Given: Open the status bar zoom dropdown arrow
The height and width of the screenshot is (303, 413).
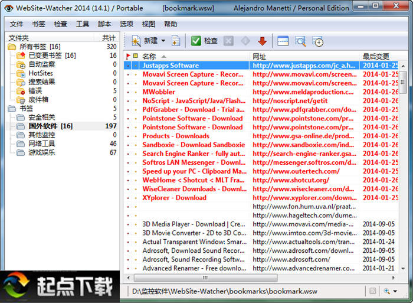Looking at the screenshot, I should pos(395,291).
